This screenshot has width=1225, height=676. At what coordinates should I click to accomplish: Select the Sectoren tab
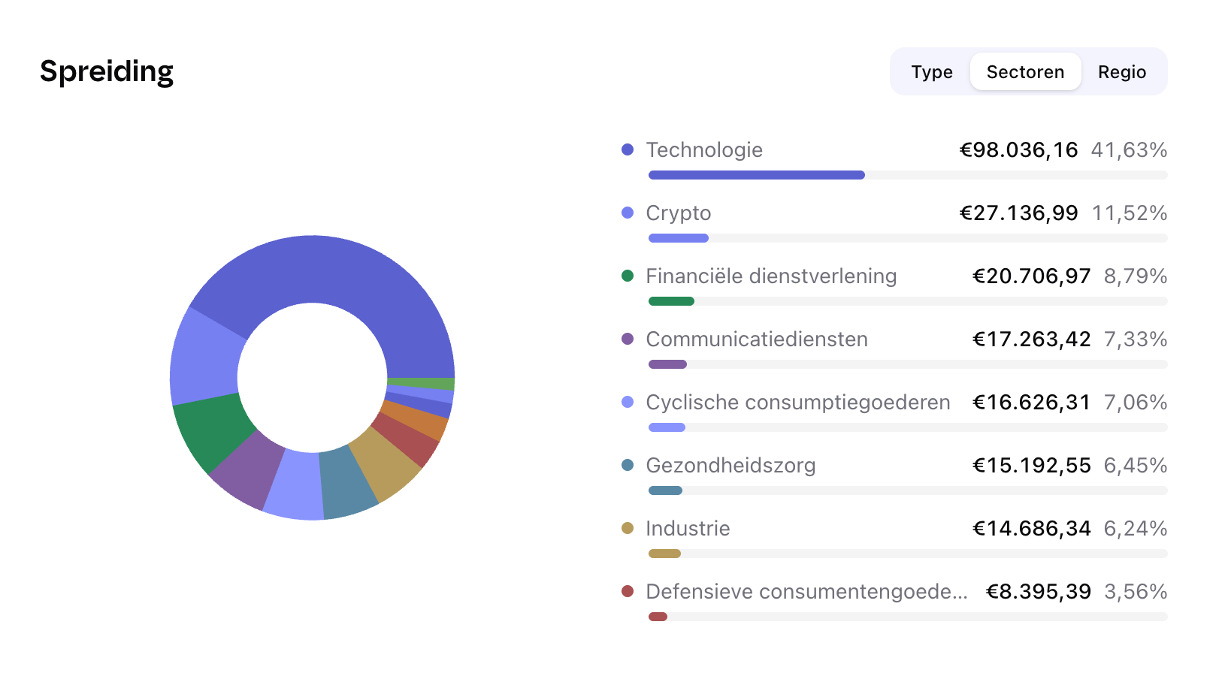pos(1025,72)
